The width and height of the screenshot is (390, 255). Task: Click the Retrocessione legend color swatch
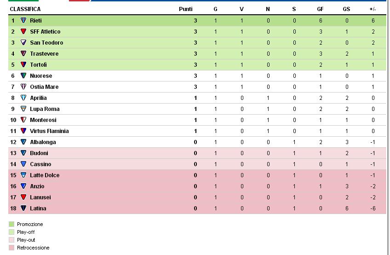pyautogui.click(x=11, y=248)
